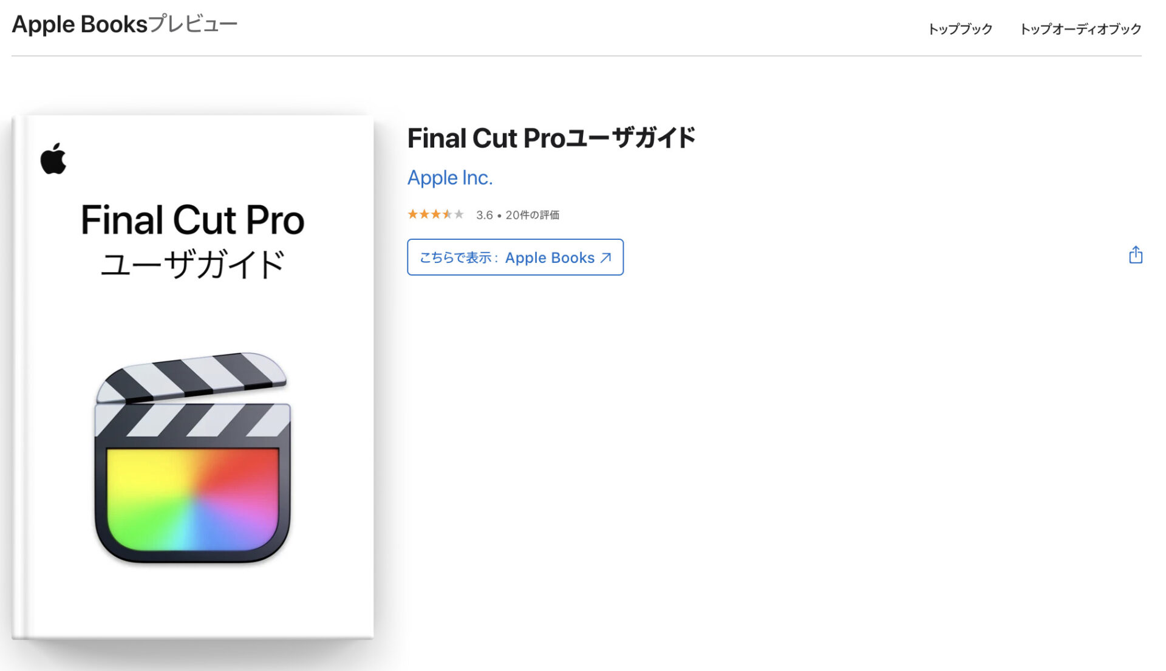
Task: Open the Apple Inc. author link
Action: tap(449, 178)
